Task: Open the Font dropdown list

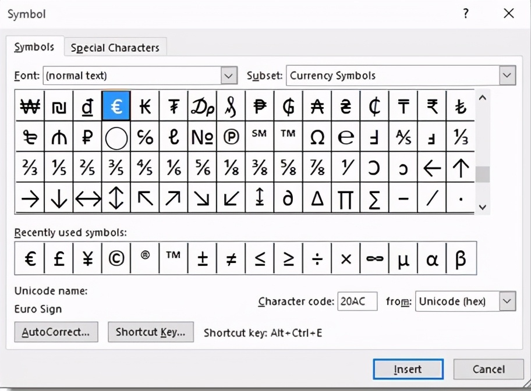Action: coord(229,76)
